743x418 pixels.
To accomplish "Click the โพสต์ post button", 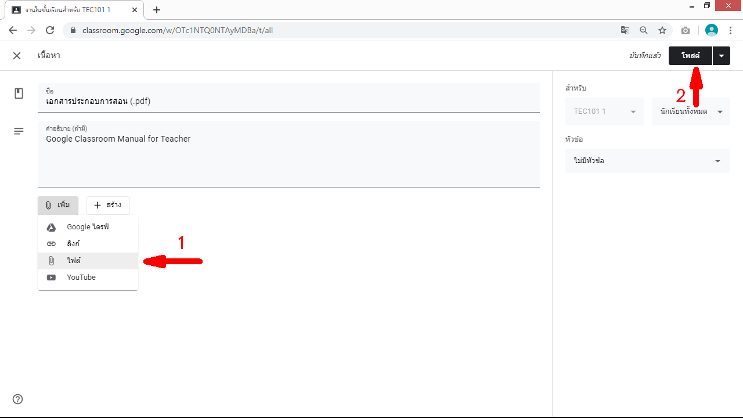I will (x=690, y=56).
